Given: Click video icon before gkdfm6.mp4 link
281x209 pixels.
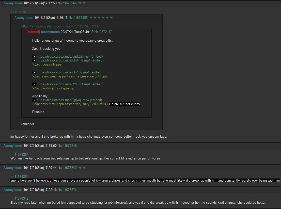Looking at the screenshot, I should pos(34,60).
